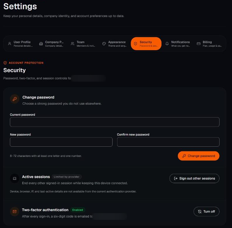Focus the Confirm new password field
Image resolution: width=232 pixels, height=228 pixels.
pos(168,142)
